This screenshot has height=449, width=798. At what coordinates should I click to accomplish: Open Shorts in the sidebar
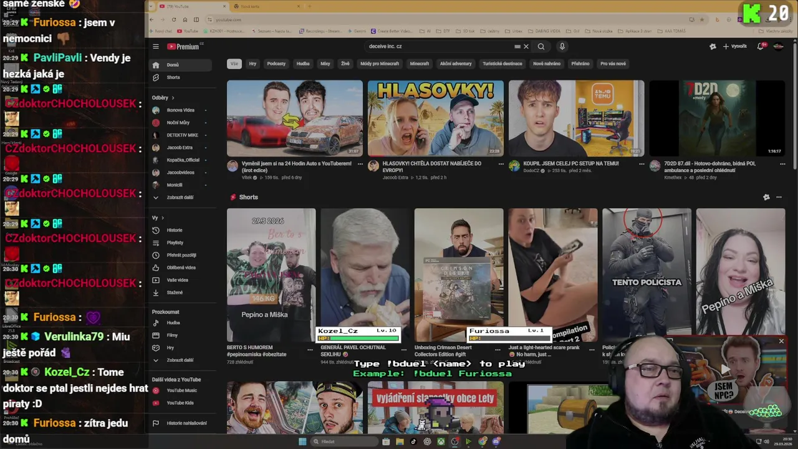pos(180,77)
